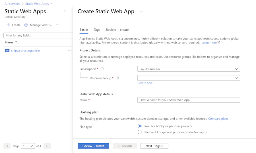Switch to the Review + create tab
The image size is (256, 153).
point(117,30)
